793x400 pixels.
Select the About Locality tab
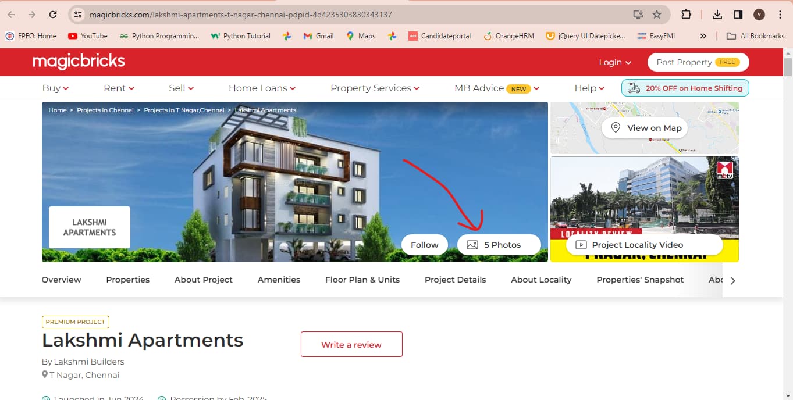542,280
